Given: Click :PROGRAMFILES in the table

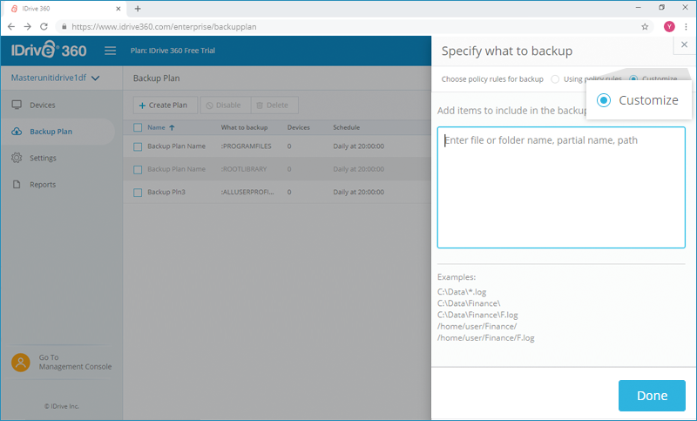Looking at the screenshot, I should [x=246, y=146].
